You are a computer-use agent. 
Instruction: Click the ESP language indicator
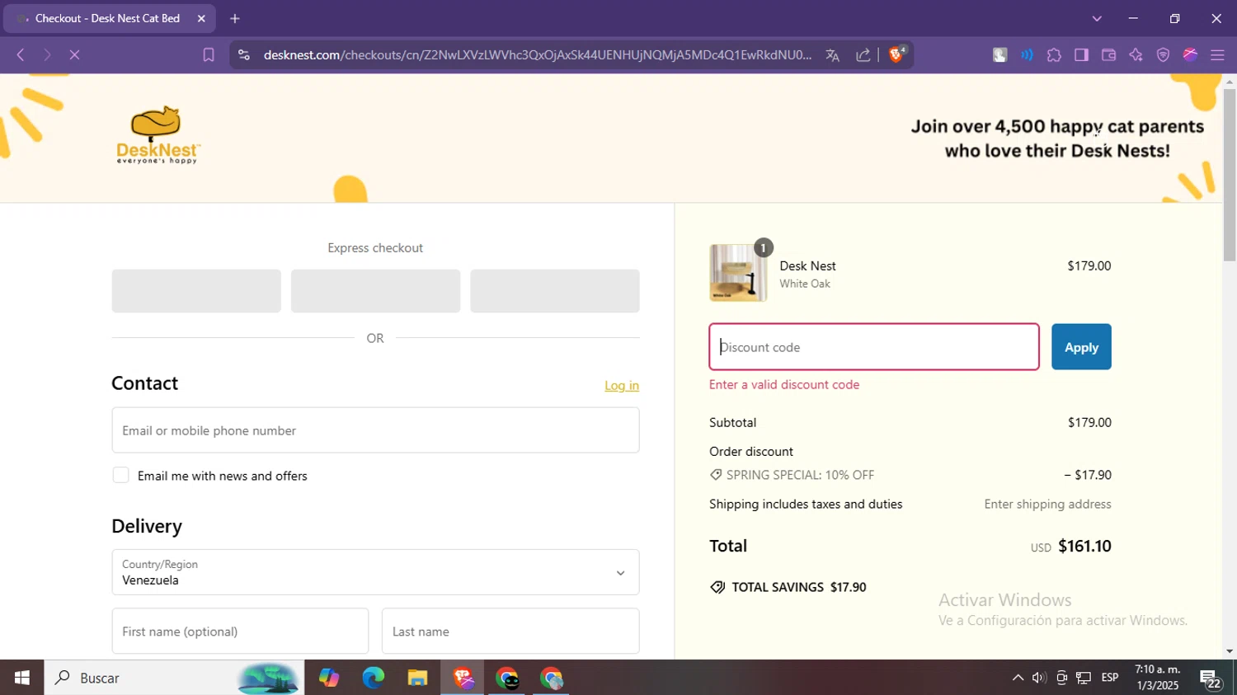click(1110, 678)
